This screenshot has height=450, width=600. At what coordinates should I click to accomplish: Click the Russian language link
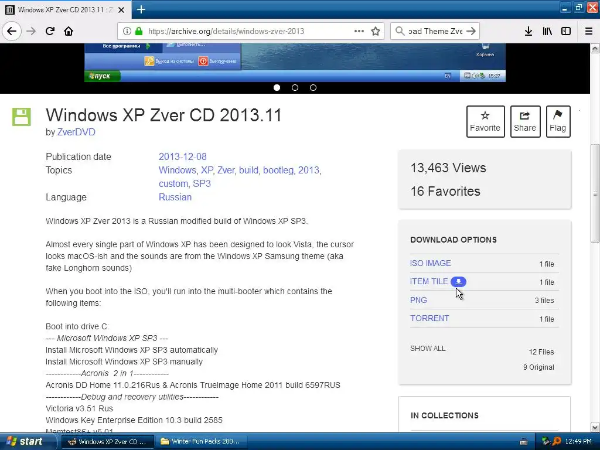[175, 197]
